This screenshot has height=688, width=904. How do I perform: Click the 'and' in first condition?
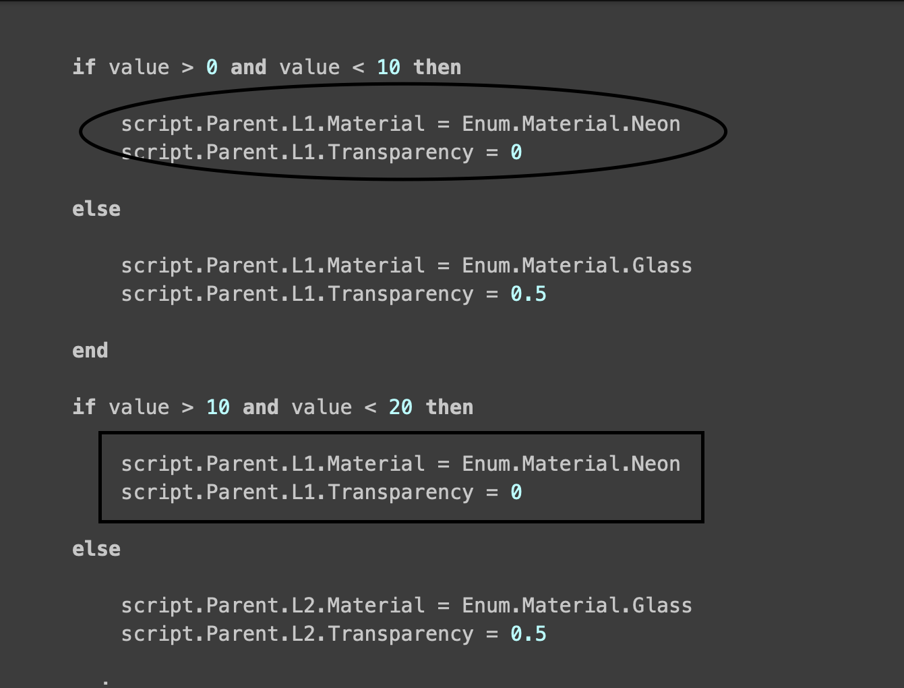pyautogui.click(x=249, y=67)
